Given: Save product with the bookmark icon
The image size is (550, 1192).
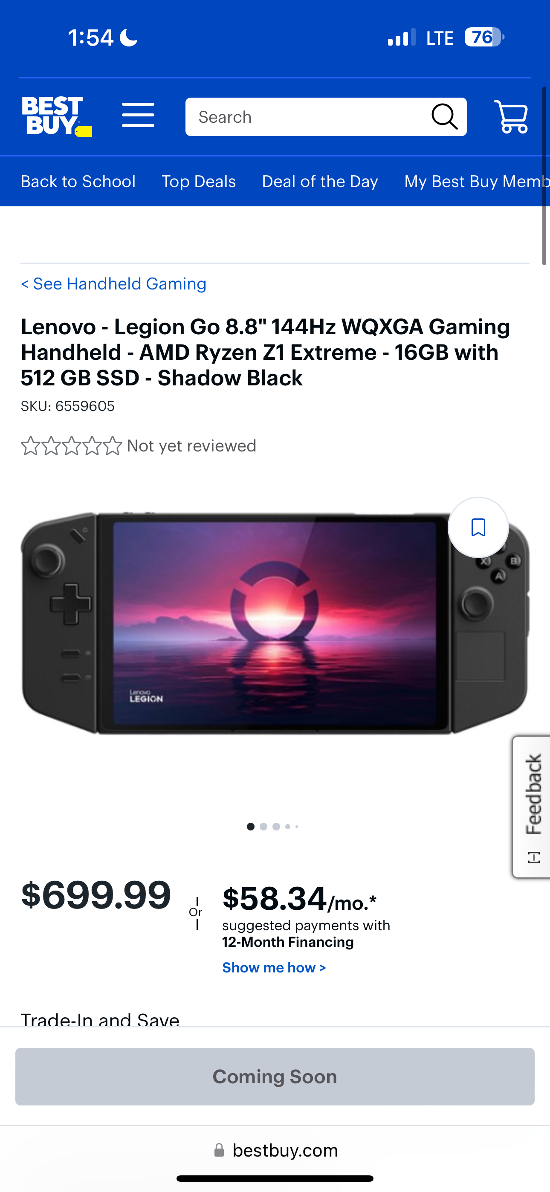Looking at the screenshot, I should (478, 527).
